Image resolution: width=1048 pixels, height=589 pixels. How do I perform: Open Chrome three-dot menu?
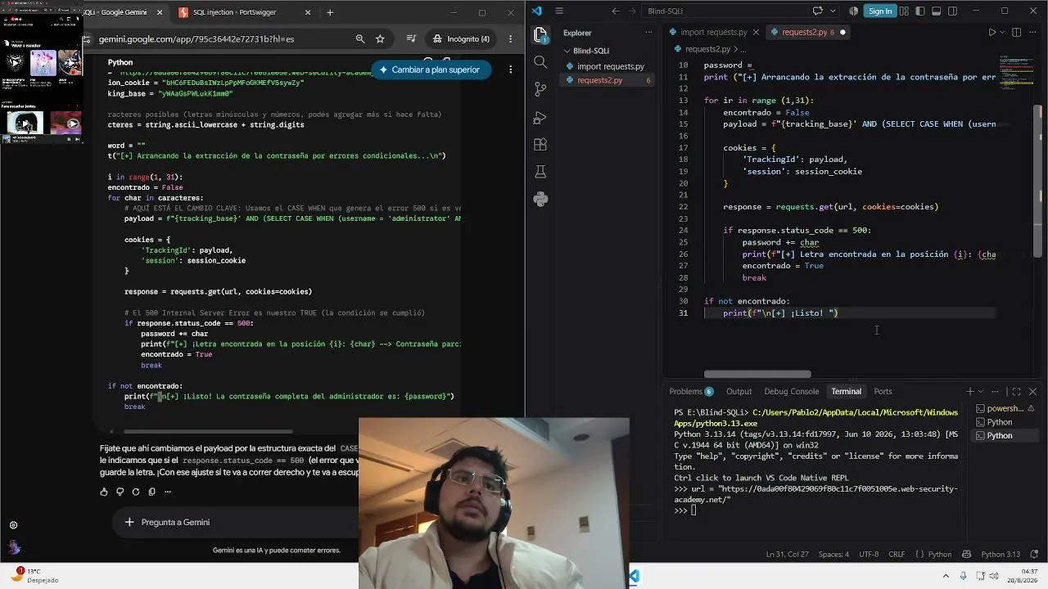point(510,38)
